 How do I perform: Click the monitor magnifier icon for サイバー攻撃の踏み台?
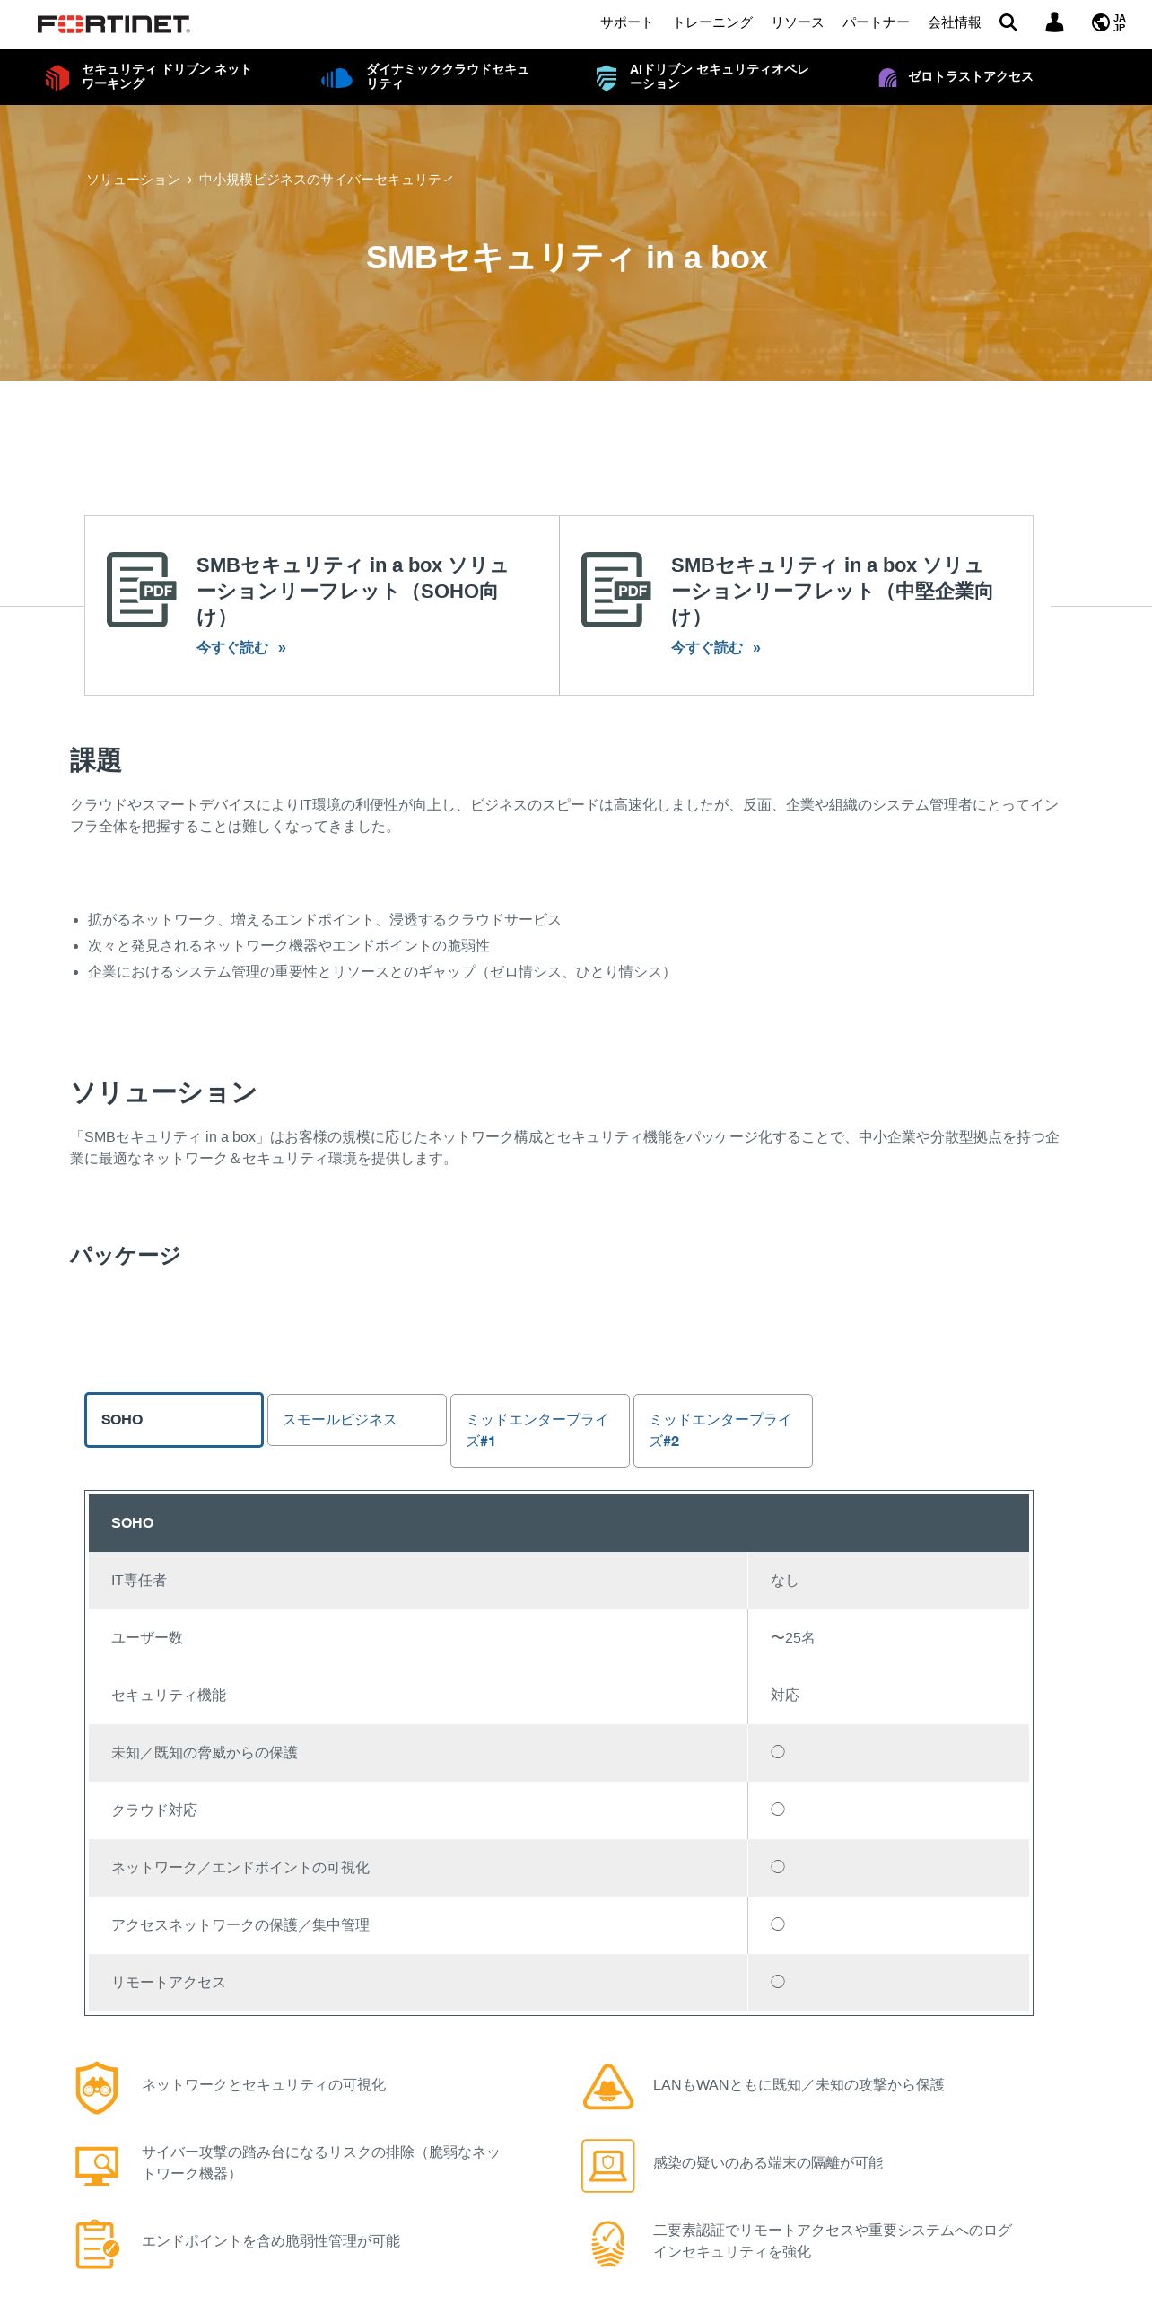97,2165
